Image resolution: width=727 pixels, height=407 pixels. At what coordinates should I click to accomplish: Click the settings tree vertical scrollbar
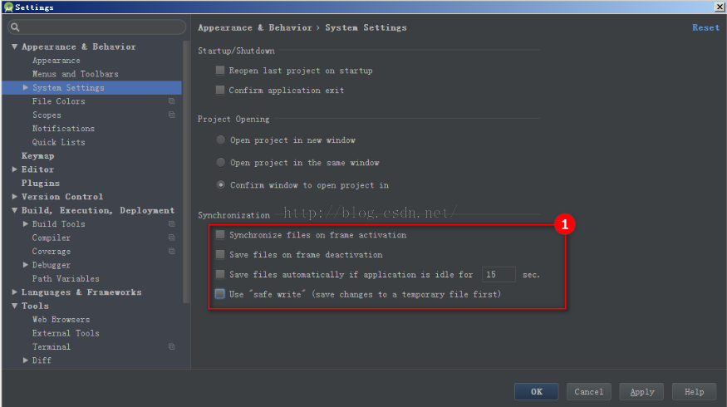[x=186, y=171]
